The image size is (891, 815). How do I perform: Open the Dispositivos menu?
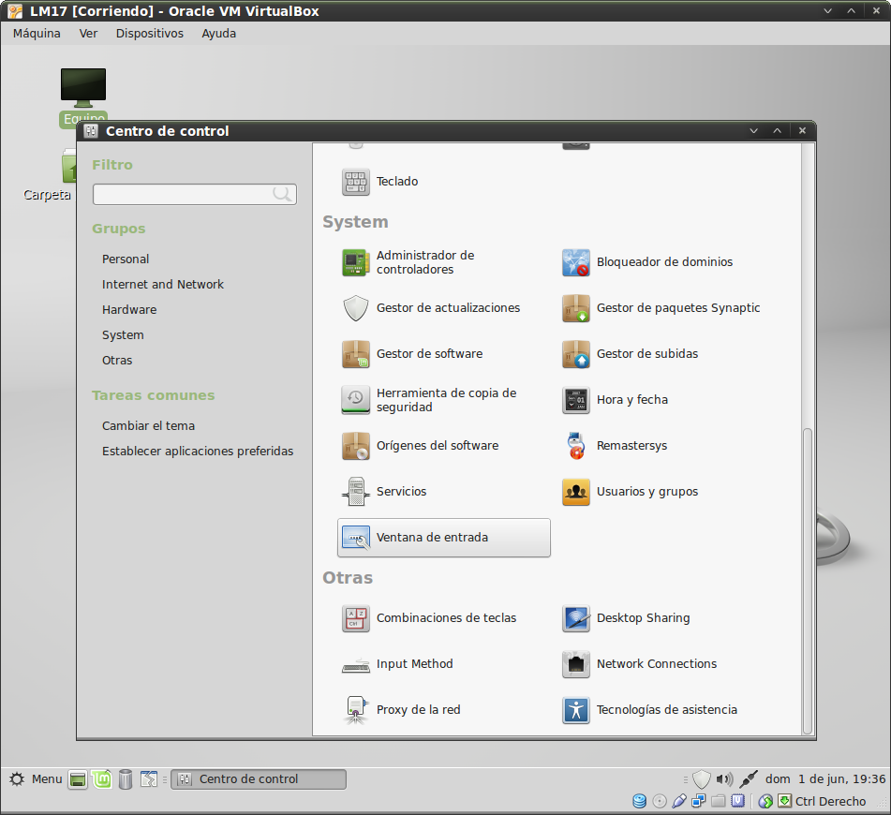click(x=149, y=34)
